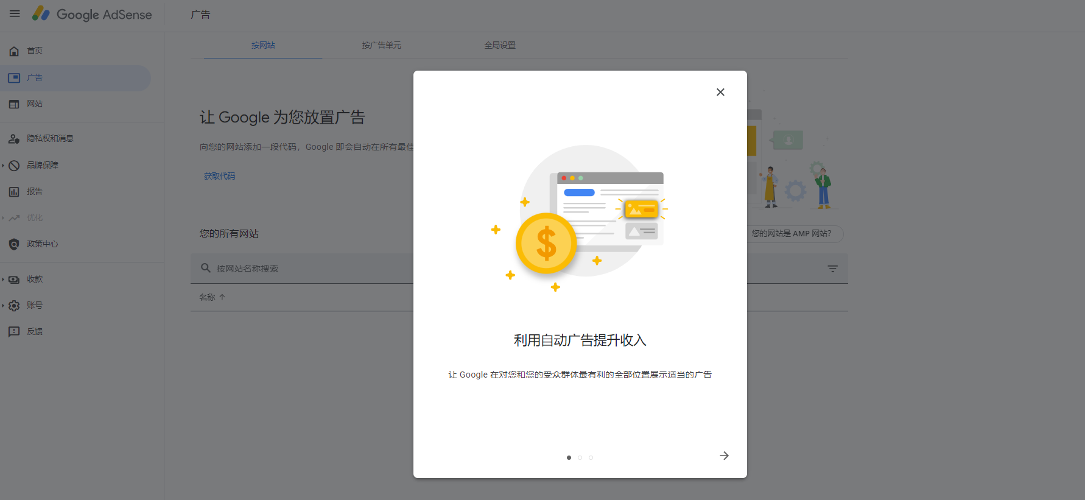Select the second carousel dot
The width and height of the screenshot is (1085, 500).
coord(580,457)
